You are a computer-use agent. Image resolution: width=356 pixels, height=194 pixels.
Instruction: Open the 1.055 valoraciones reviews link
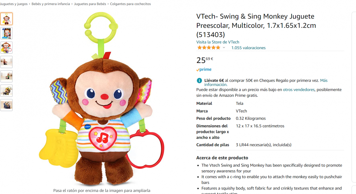tap(249, 48)
